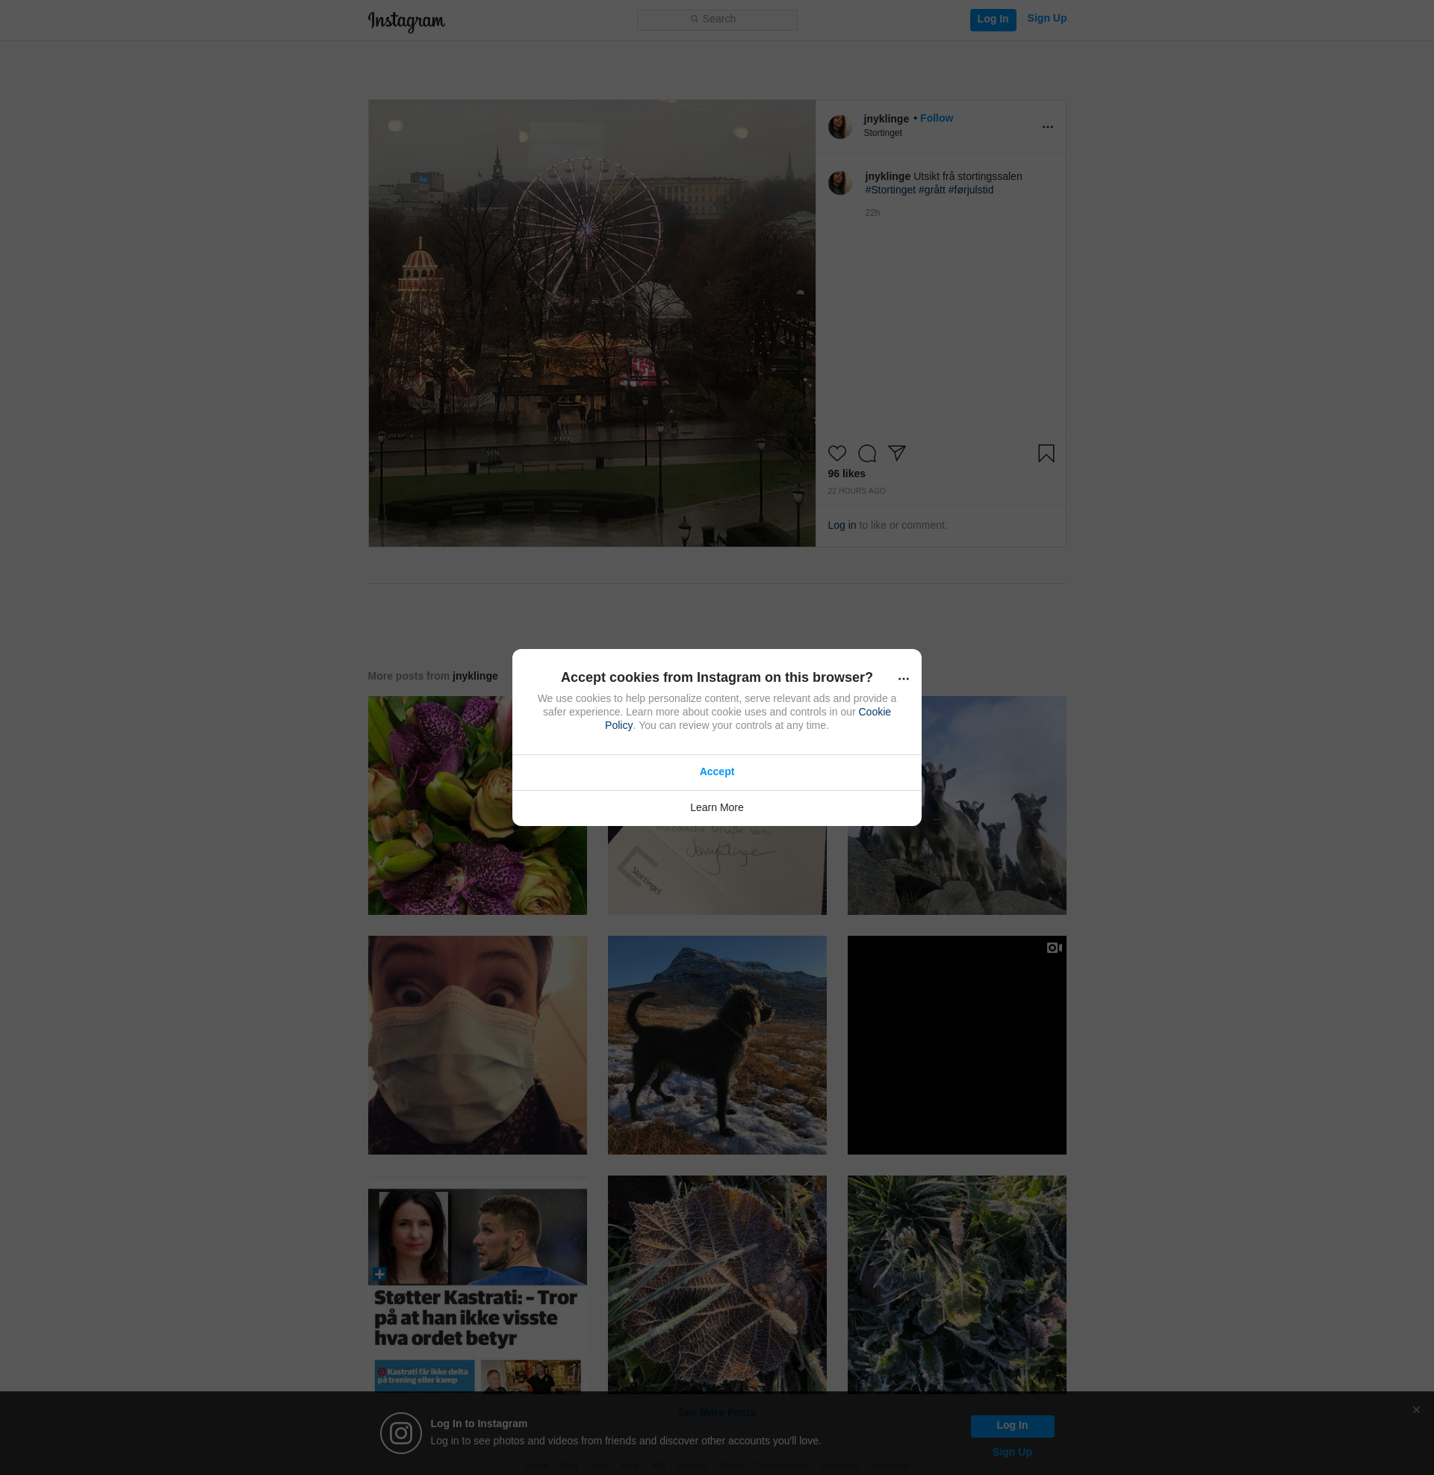Viewport: 1434px width, 1475px height.
Task: Like the post with heart icon
Action: pos(836,453)
